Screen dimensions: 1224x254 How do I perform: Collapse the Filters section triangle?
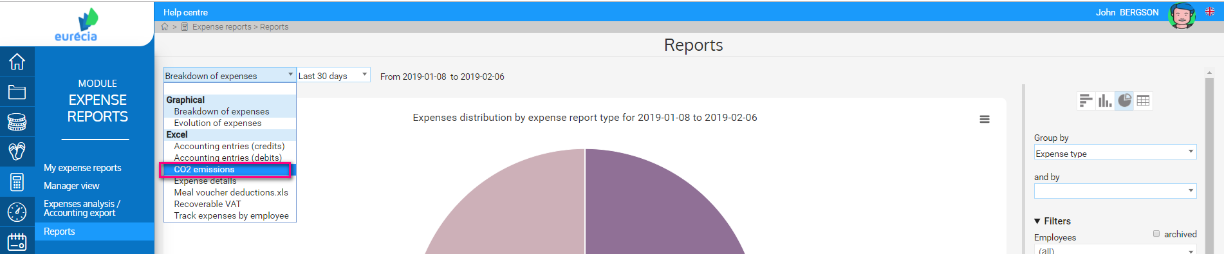pyautogui.click(x=1037, y=221)
